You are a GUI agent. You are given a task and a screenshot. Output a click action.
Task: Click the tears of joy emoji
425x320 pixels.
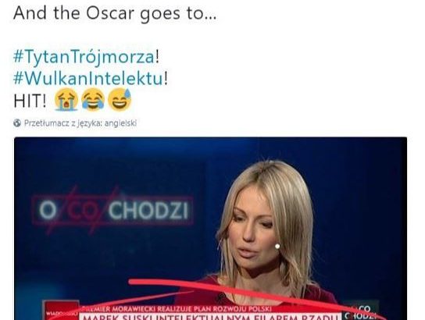click(93, 99)
